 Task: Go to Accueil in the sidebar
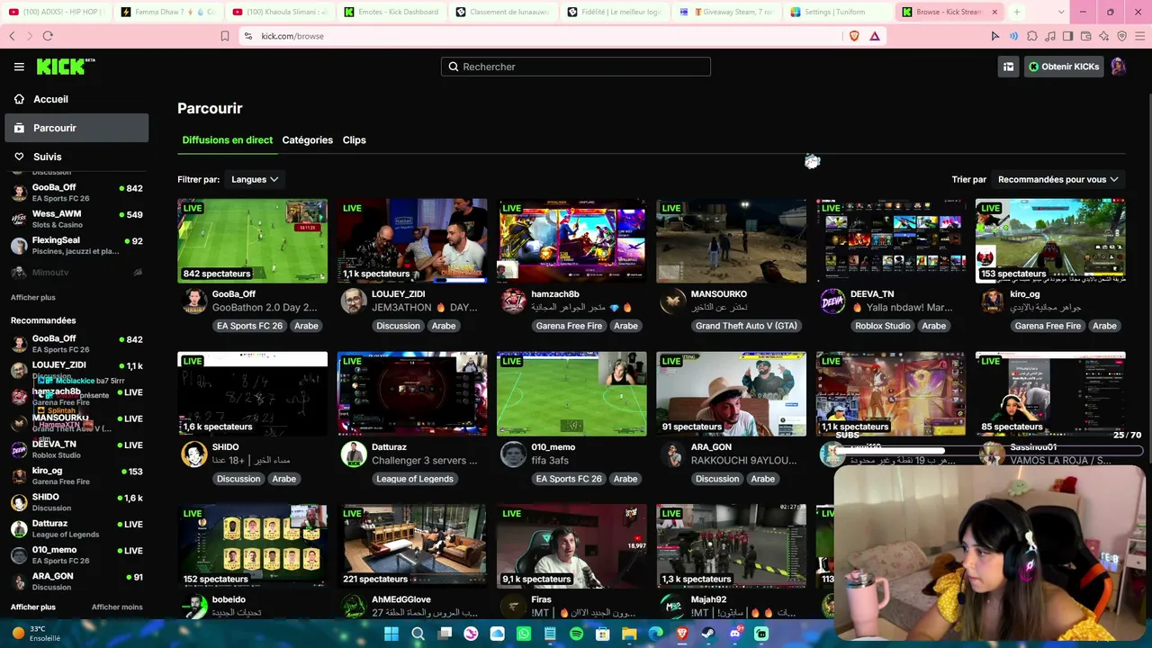[76, 99]
